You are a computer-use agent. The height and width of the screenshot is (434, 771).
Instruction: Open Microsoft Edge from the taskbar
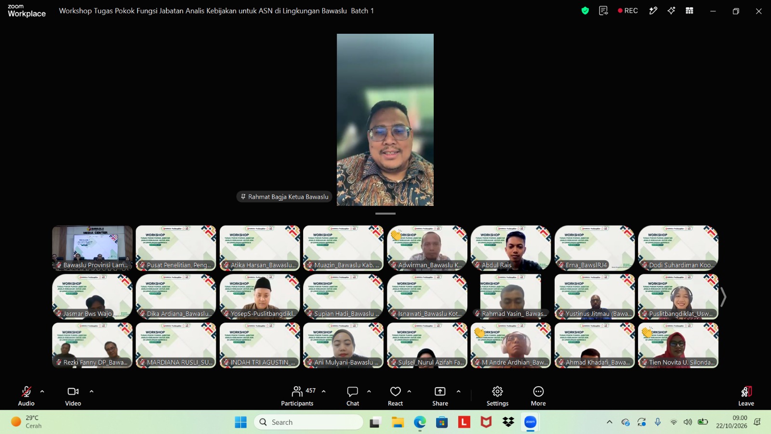click(x=420, y=422)
